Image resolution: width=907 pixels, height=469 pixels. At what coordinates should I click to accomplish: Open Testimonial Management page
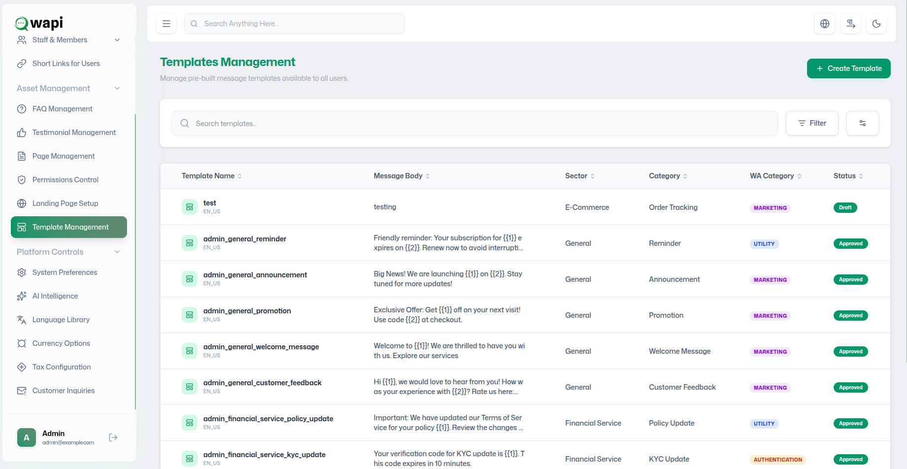click(x=69, y=133)
